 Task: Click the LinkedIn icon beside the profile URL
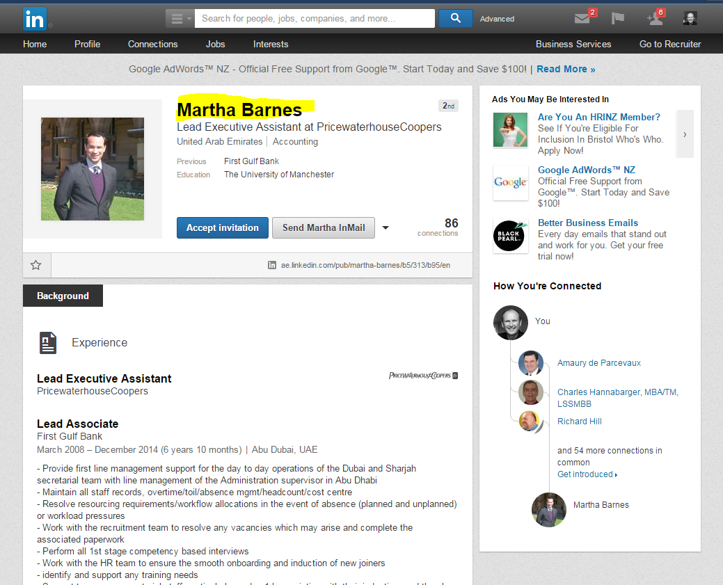point(271,265)
